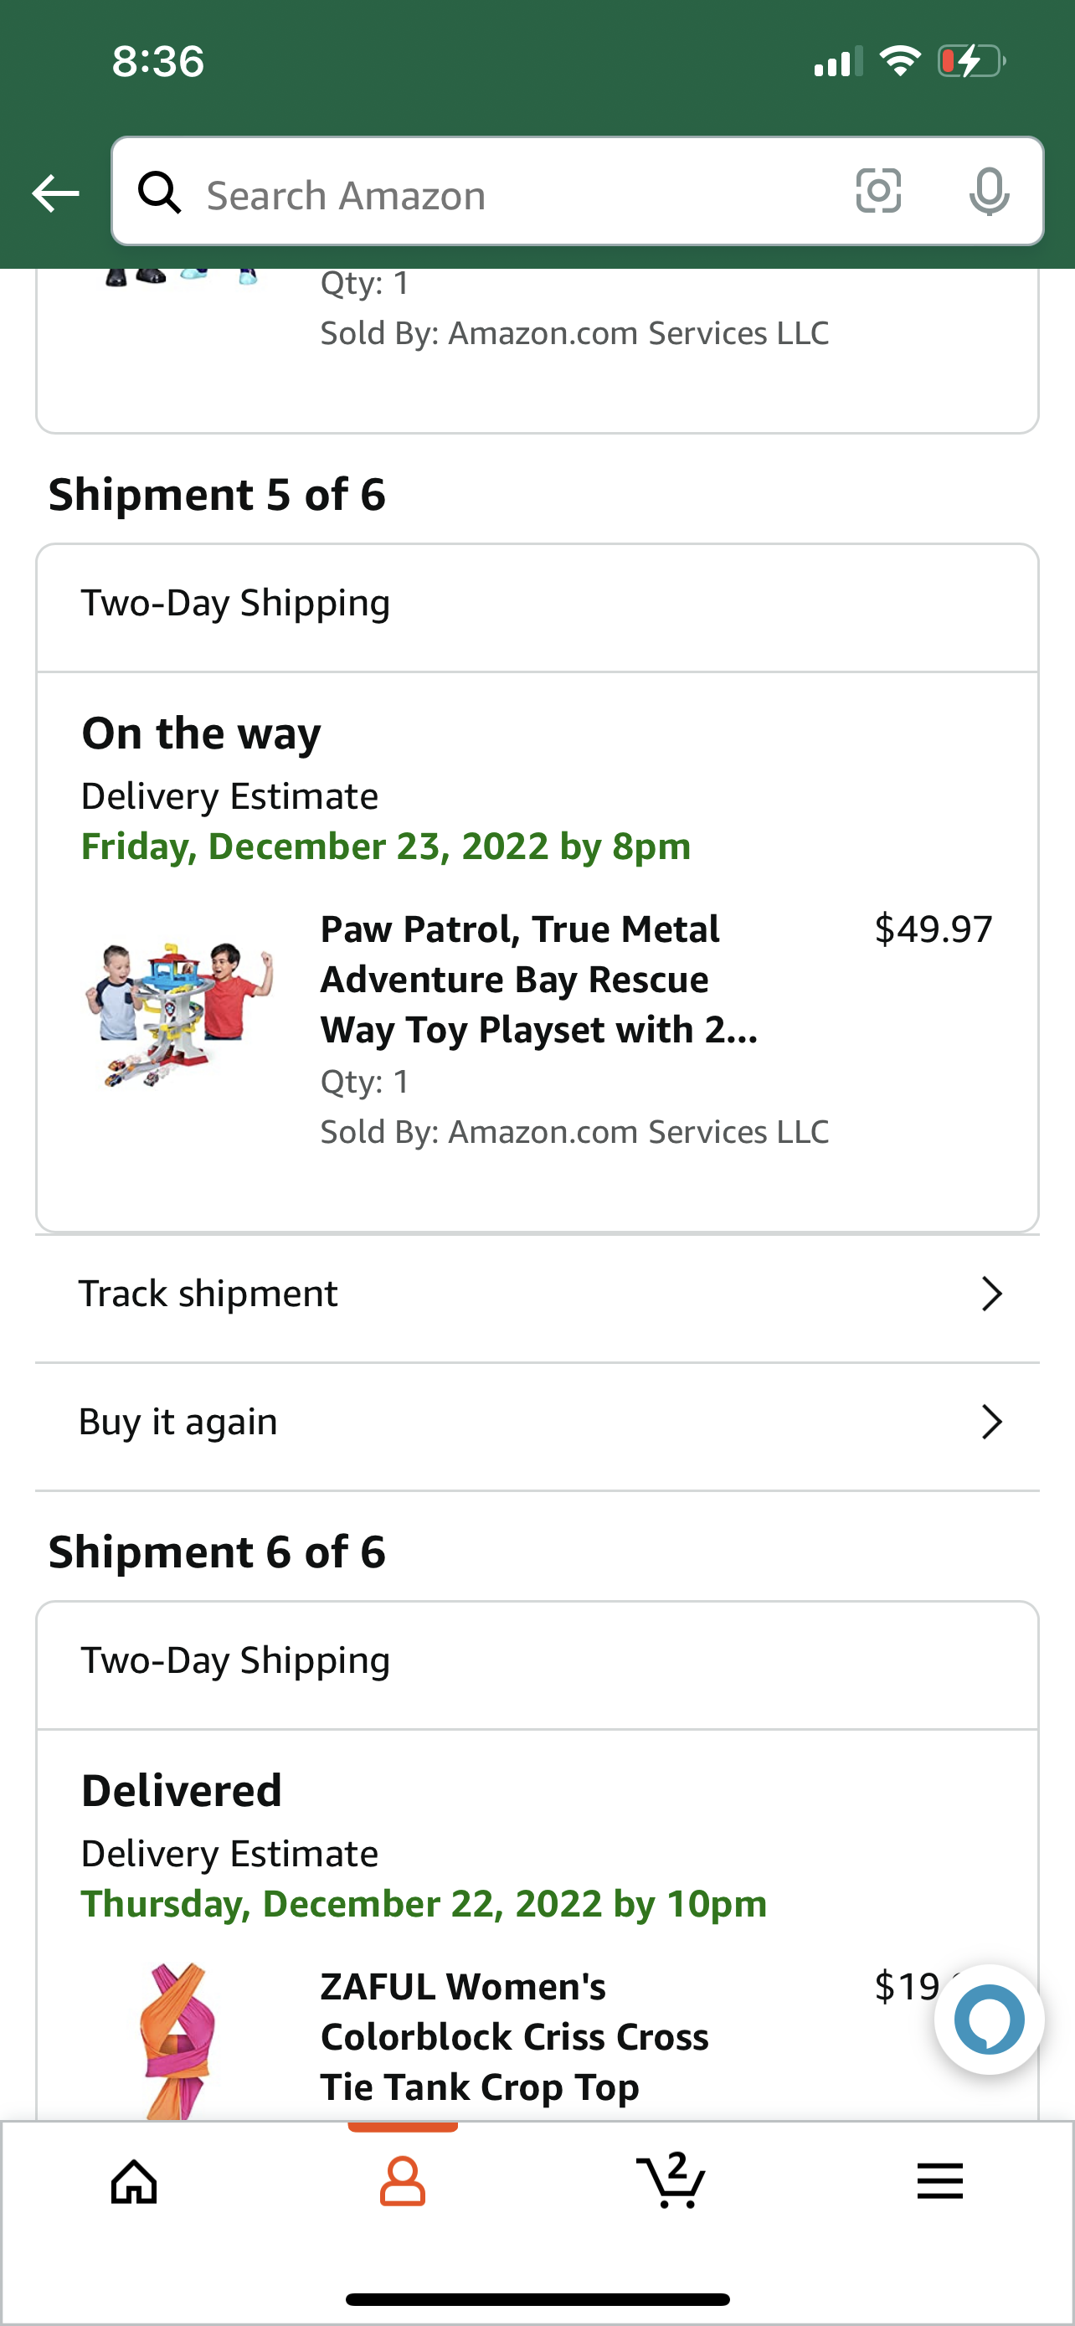Screen dimensions: 1075x2326
Task: Expand Buy it again chevron
Action: [x=991, y=1423]
